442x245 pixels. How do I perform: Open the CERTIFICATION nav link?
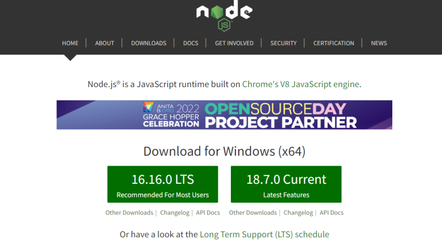[334, 43]
